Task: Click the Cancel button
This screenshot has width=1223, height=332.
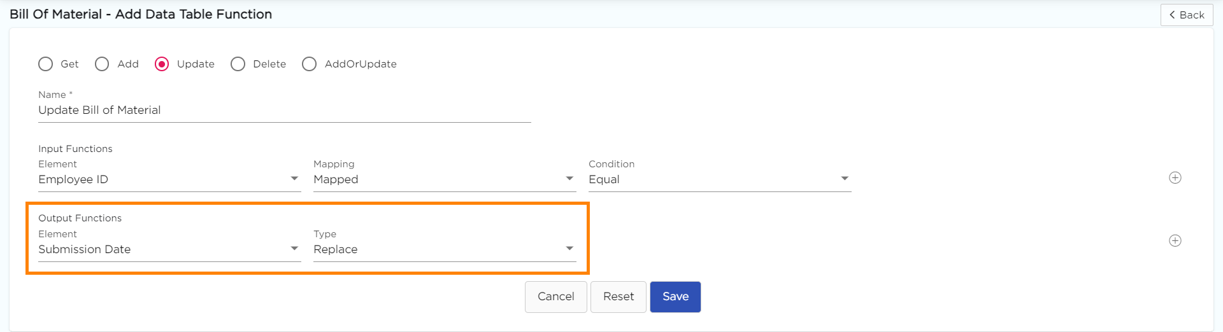Action: click(555, 297)
